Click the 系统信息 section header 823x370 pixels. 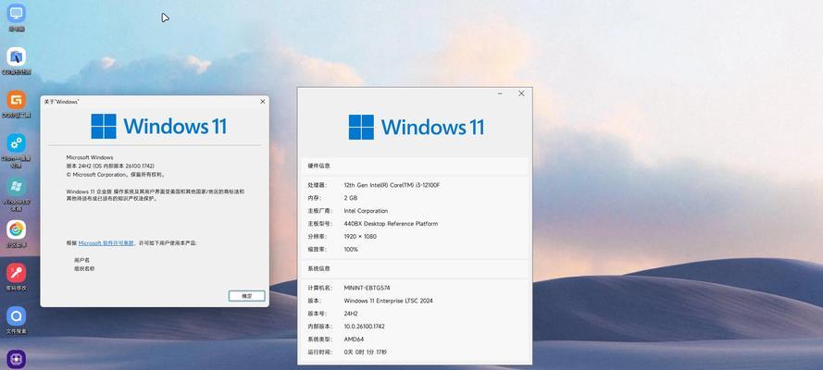pyautogui.click(x=318, y=268)
